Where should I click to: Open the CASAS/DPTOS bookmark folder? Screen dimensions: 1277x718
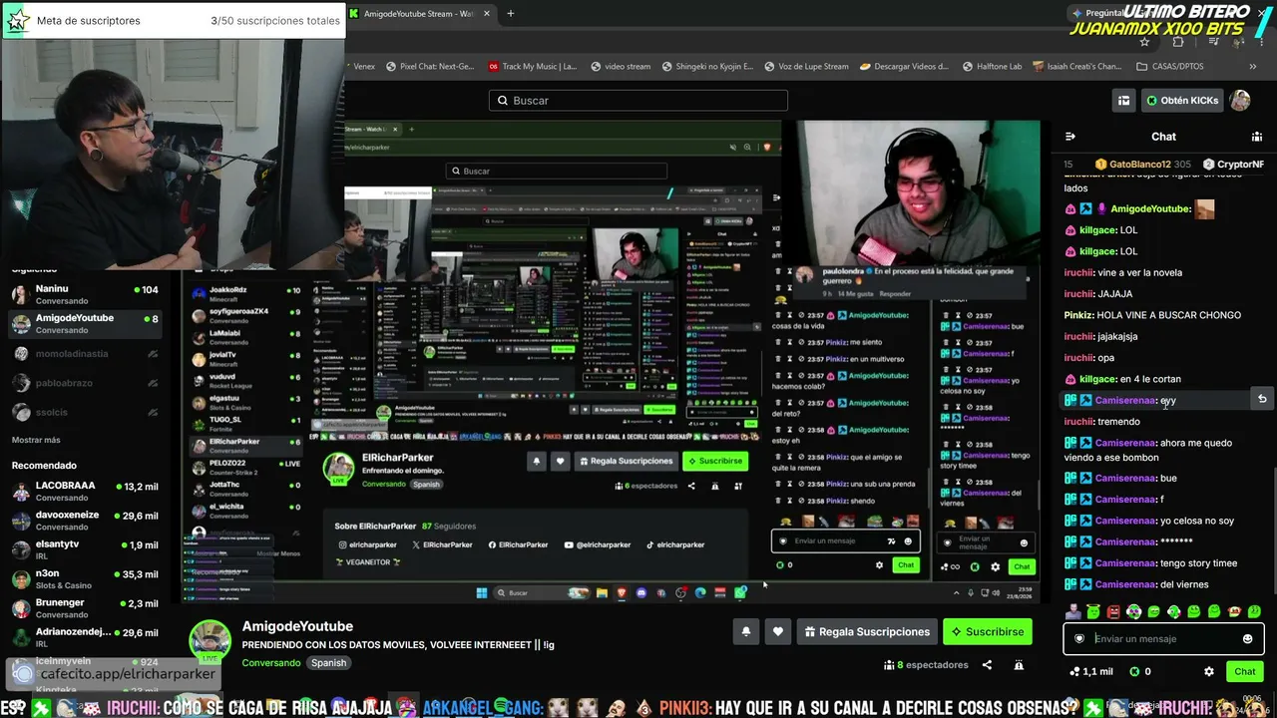click(x=1170, y=67)
